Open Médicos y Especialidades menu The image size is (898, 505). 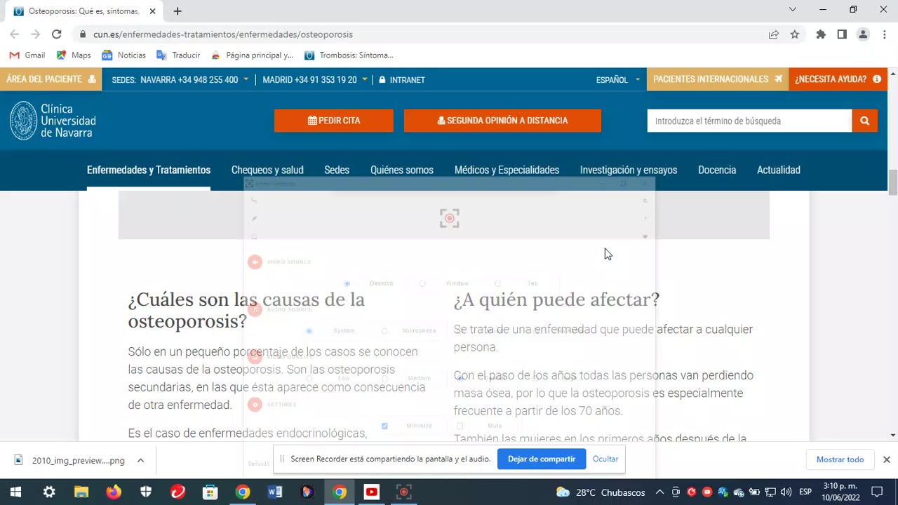[x=507, y=170]
